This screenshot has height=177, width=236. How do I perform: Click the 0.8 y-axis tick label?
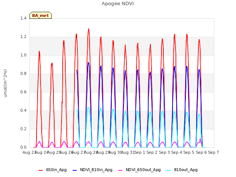[x=23, y=74]
